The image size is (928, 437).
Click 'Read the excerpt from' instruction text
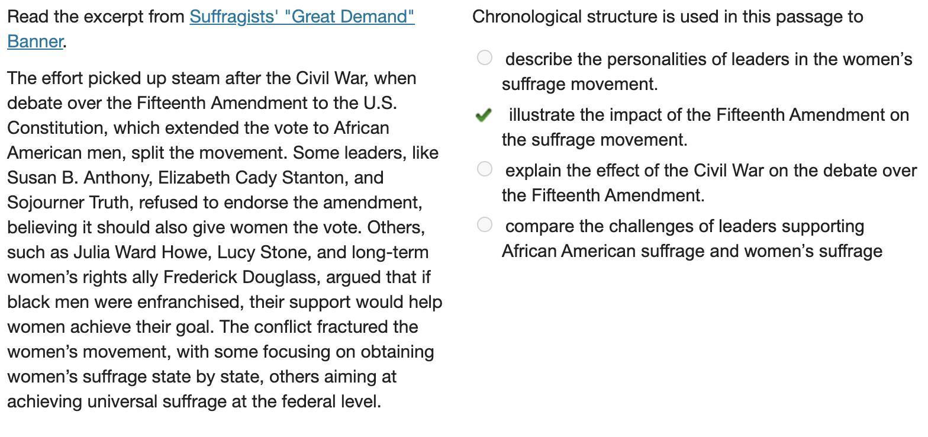point(96,17)
